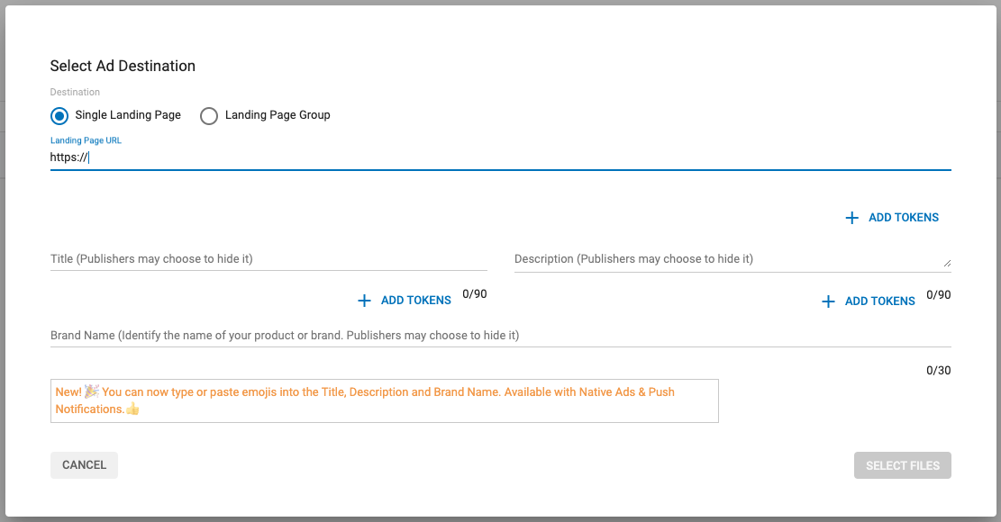The height and width of the screenshot is (522, 1001).
Task: Click the Description text area resize handle
Action: (x=946, y=263)
